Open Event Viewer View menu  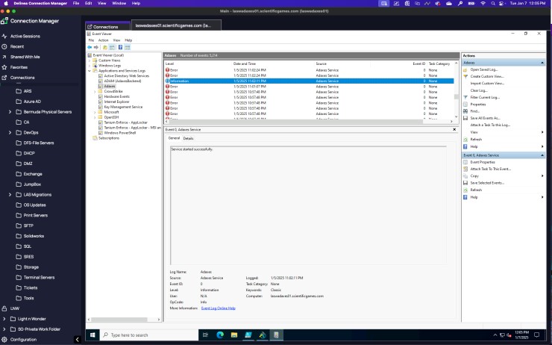[116, 40]
